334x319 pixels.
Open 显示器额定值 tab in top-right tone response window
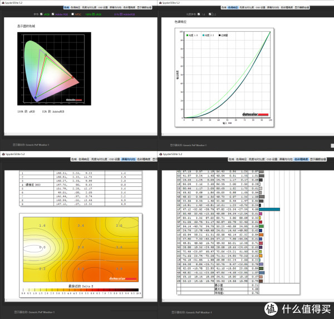click(302, 7)
